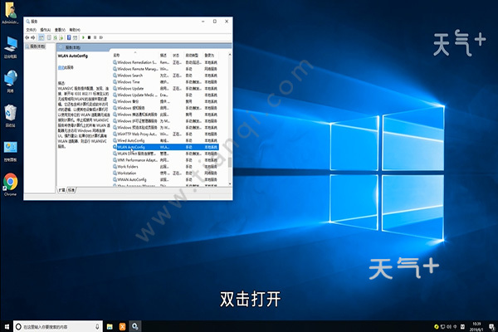Open the notification center icon
Screen dimensions: 498x332
[491, 326]
